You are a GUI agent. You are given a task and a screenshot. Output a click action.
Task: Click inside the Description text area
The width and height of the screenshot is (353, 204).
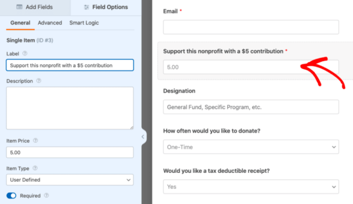70,108
